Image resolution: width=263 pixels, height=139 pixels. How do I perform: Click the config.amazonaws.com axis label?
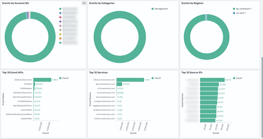pos(105,101)
